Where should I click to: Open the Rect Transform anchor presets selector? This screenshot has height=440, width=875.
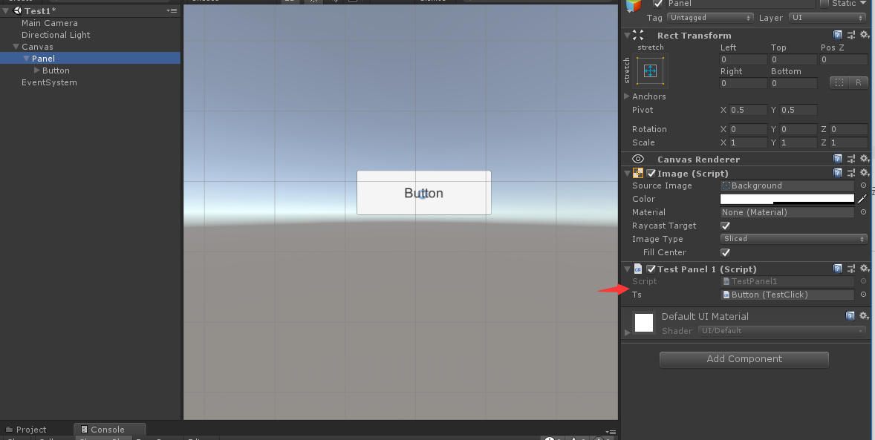(x=649, y=70)
